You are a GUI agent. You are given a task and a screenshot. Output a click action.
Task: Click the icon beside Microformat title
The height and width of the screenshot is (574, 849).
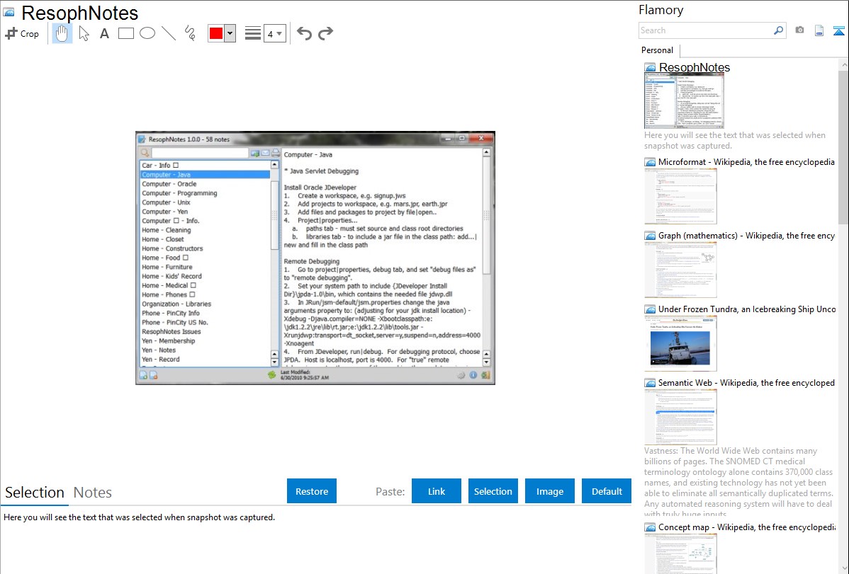[650, 162]
